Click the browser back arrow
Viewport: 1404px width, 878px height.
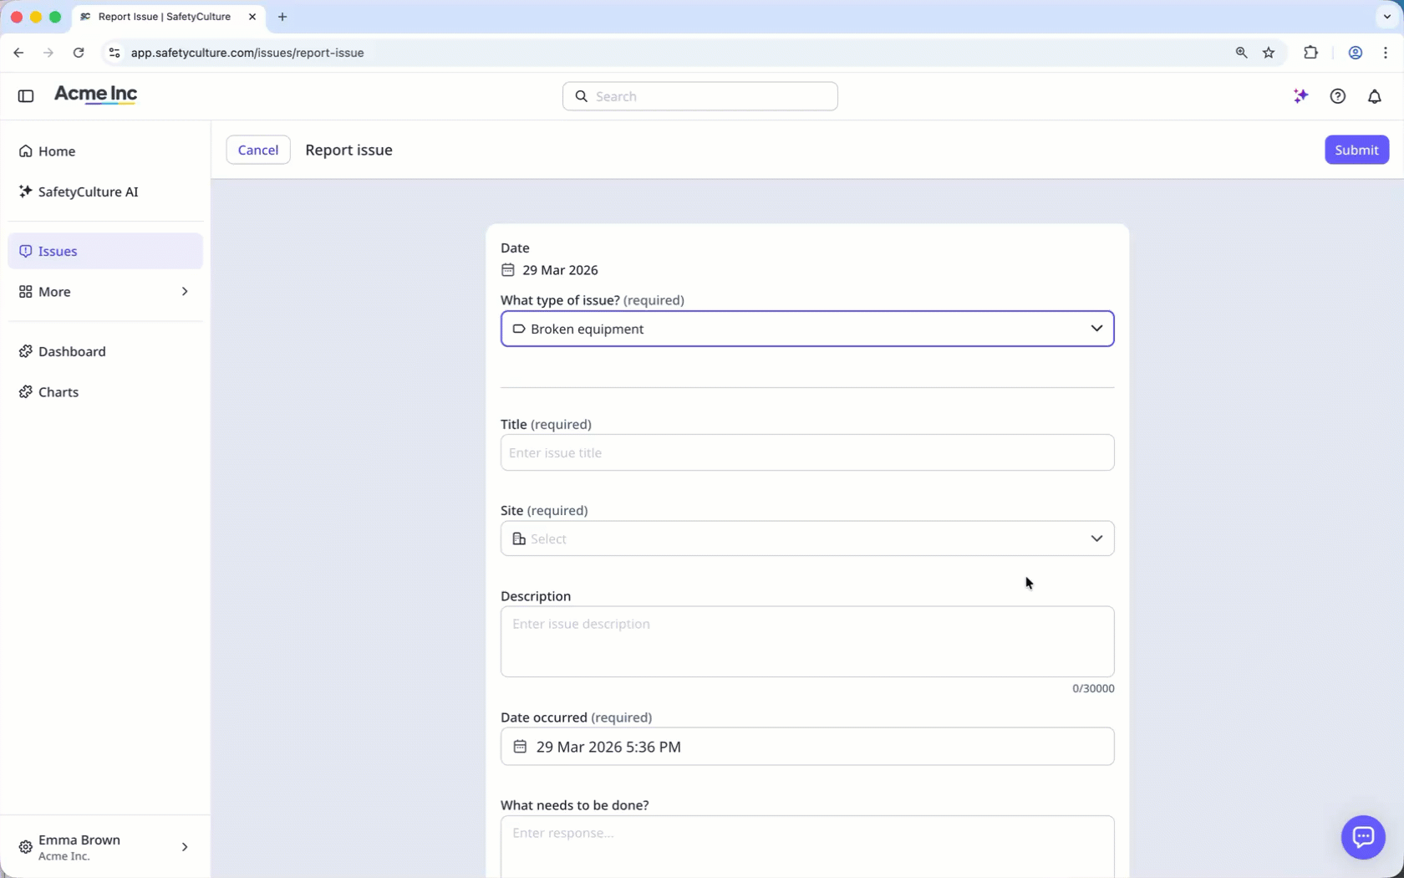pyautogui.click(x=18, y=53)
